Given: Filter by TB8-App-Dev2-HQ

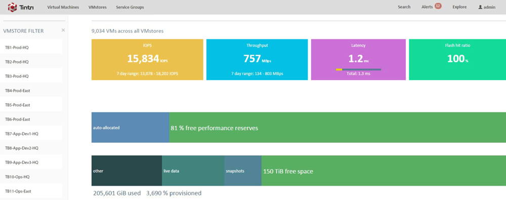Looking at the screenshot, I should [x=31, y=148].
